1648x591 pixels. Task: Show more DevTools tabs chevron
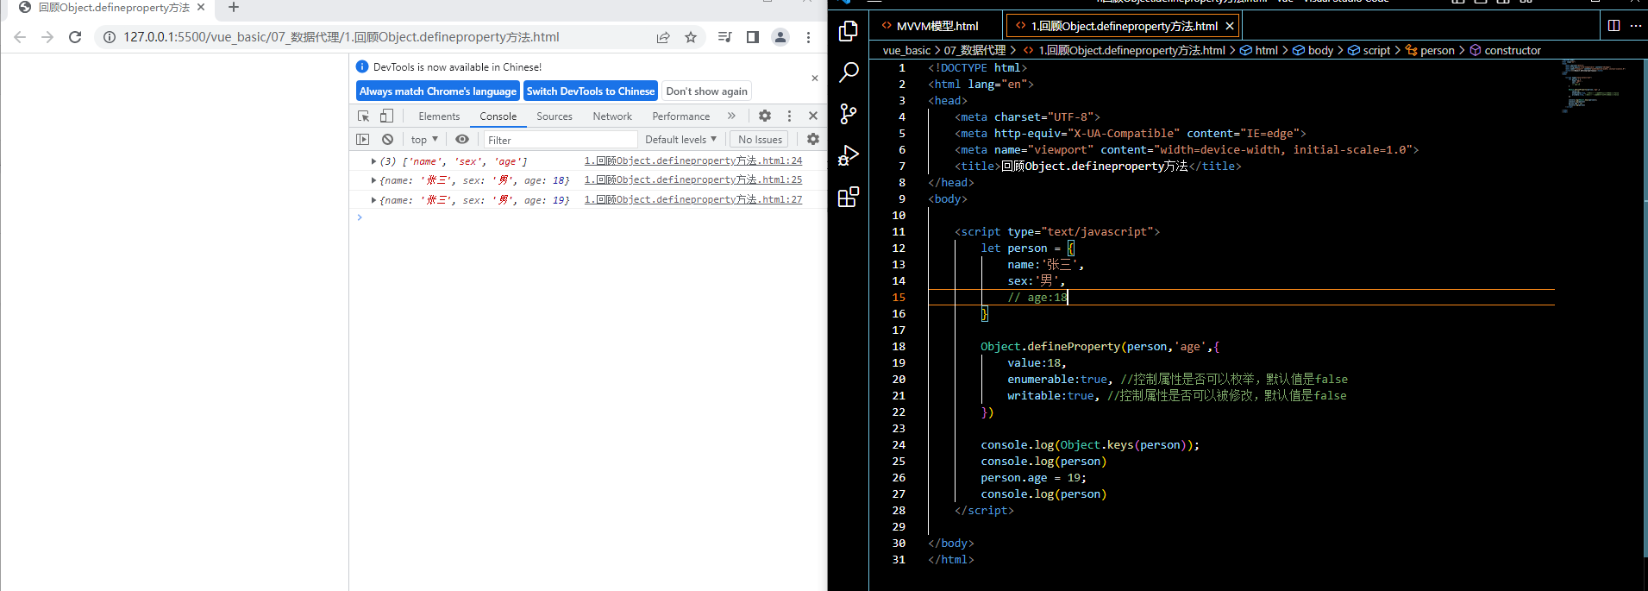732,116
